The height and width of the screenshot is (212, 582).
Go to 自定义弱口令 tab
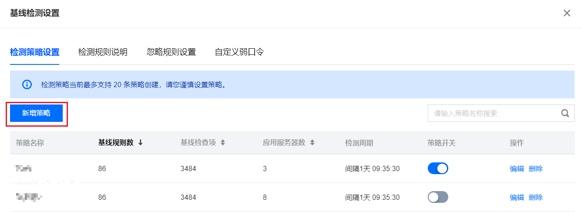pos(240,52)
